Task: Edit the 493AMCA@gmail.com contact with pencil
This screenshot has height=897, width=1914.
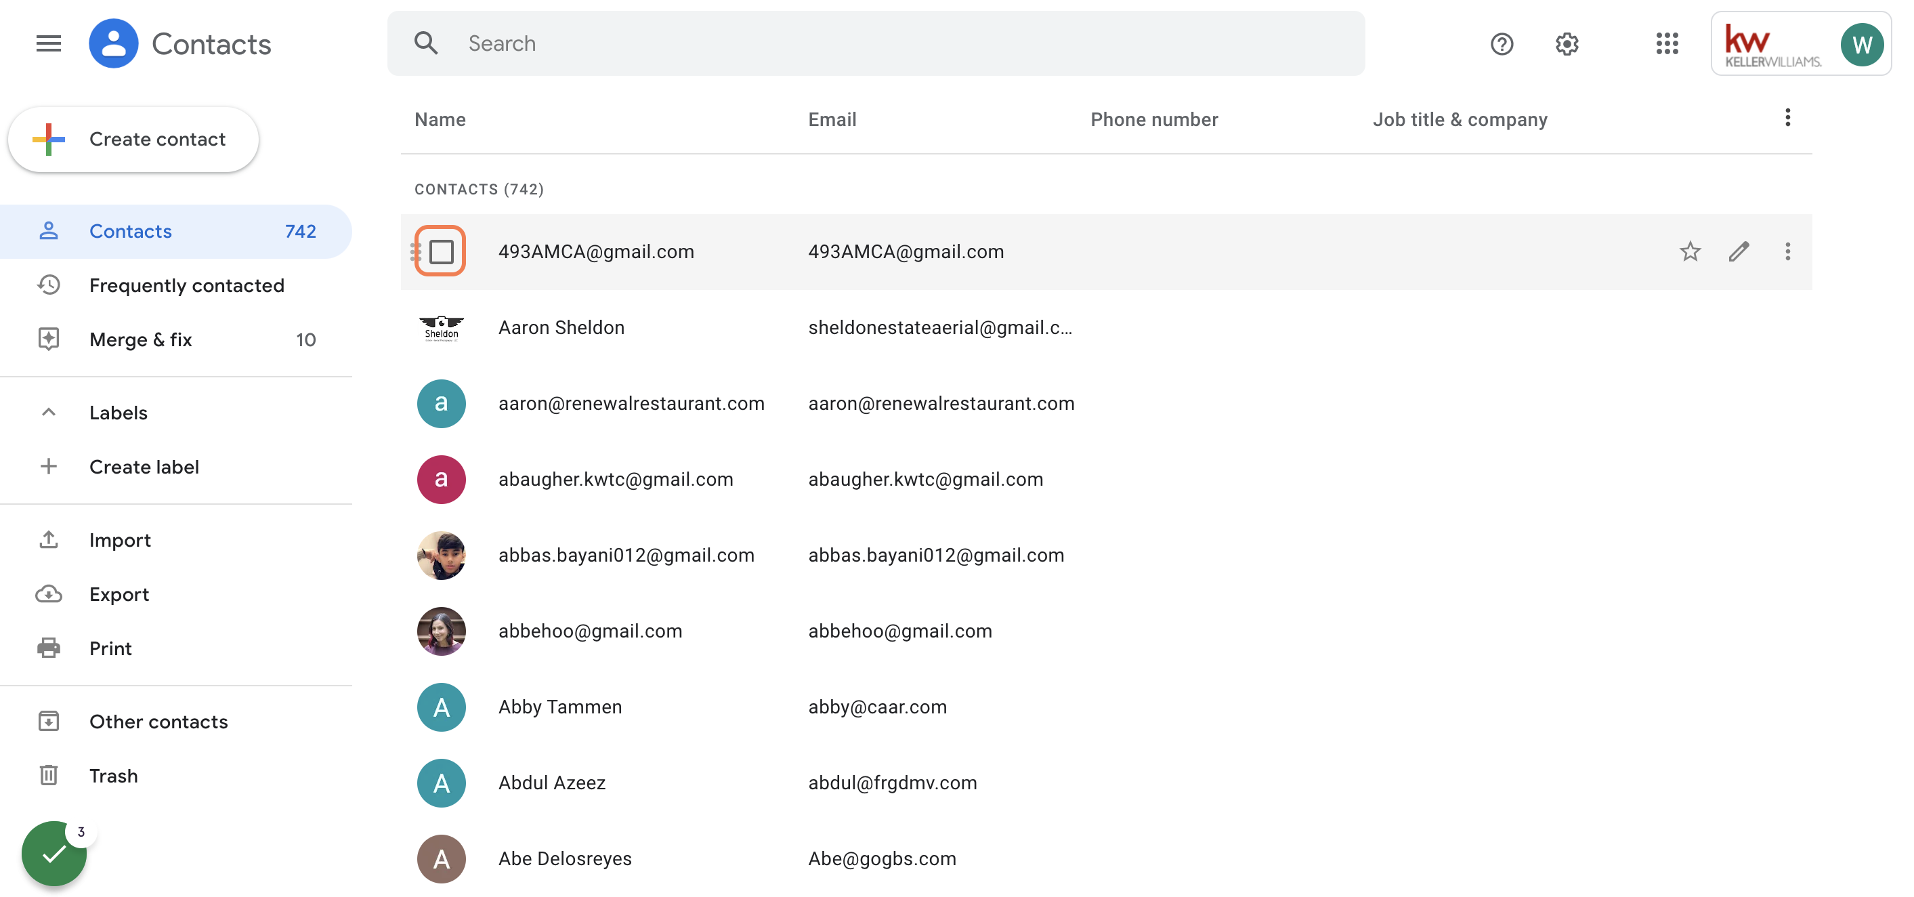Action: click(x=1739, y=252)
